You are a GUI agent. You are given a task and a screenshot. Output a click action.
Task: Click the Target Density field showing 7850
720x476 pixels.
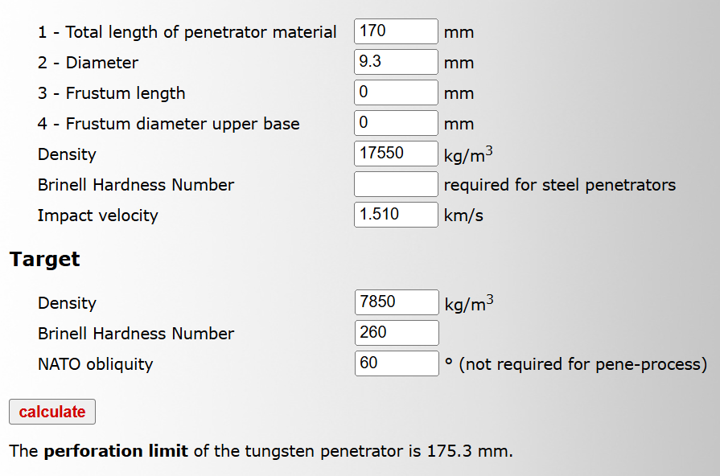pyautogui.click(x=396, y=303)
